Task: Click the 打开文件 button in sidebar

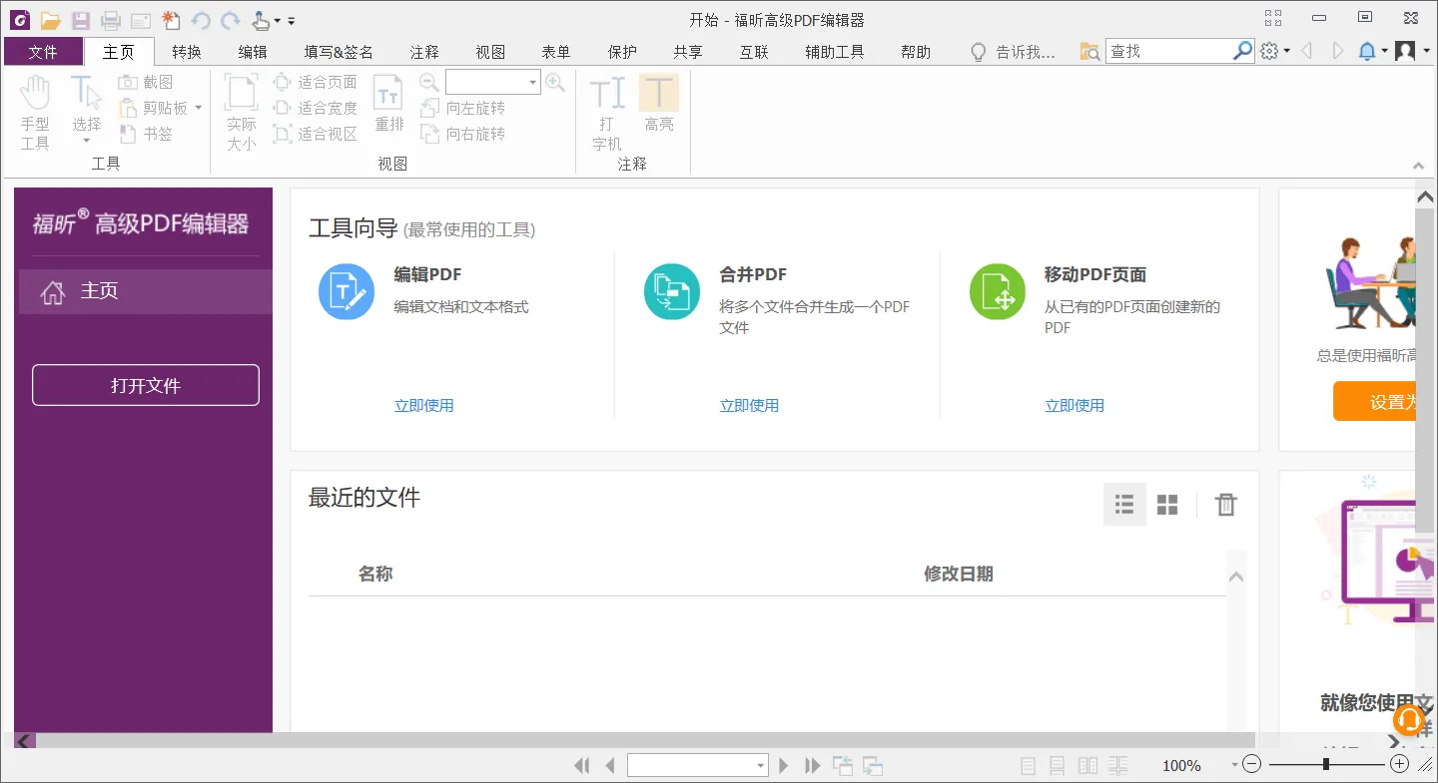Action: pyautogui.click(x=146, y=385)
